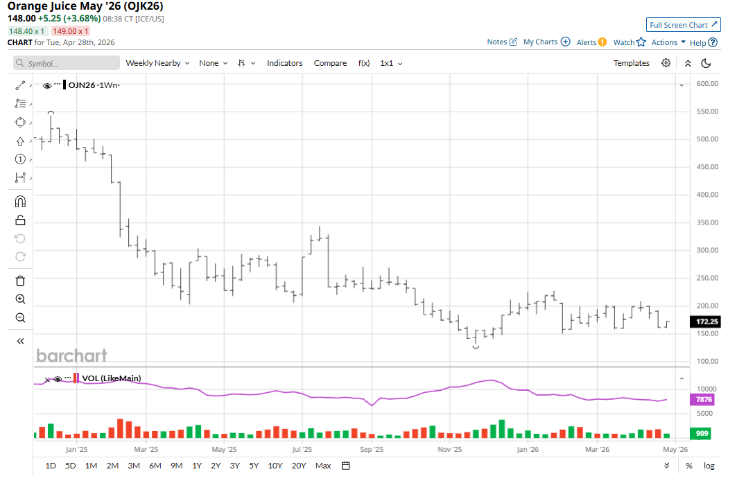Click the lock drawings padlock icon
Image resolution: width=737 pixels, height=492 pixels.
point(20,220)
